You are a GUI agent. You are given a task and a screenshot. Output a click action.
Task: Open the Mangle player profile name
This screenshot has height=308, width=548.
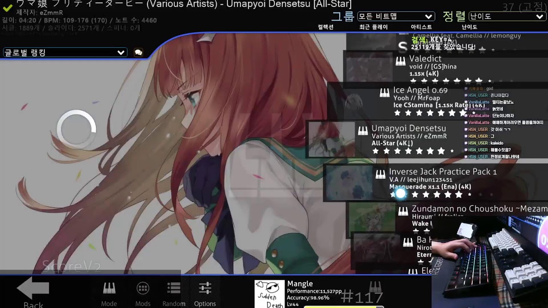(x=300, y=284)
